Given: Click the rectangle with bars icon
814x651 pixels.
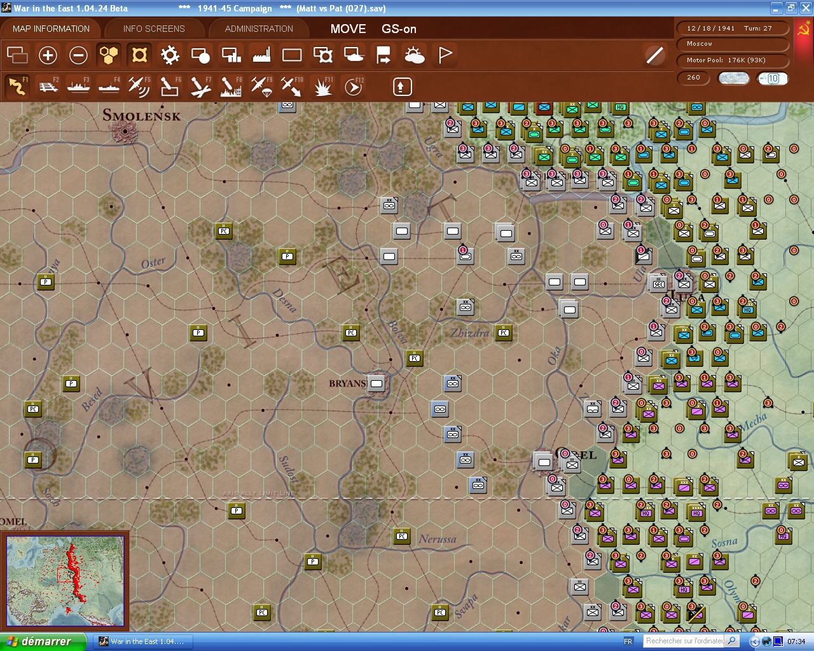Looking at the screenshot, I should pyautogui.click(x=231, y=55).
